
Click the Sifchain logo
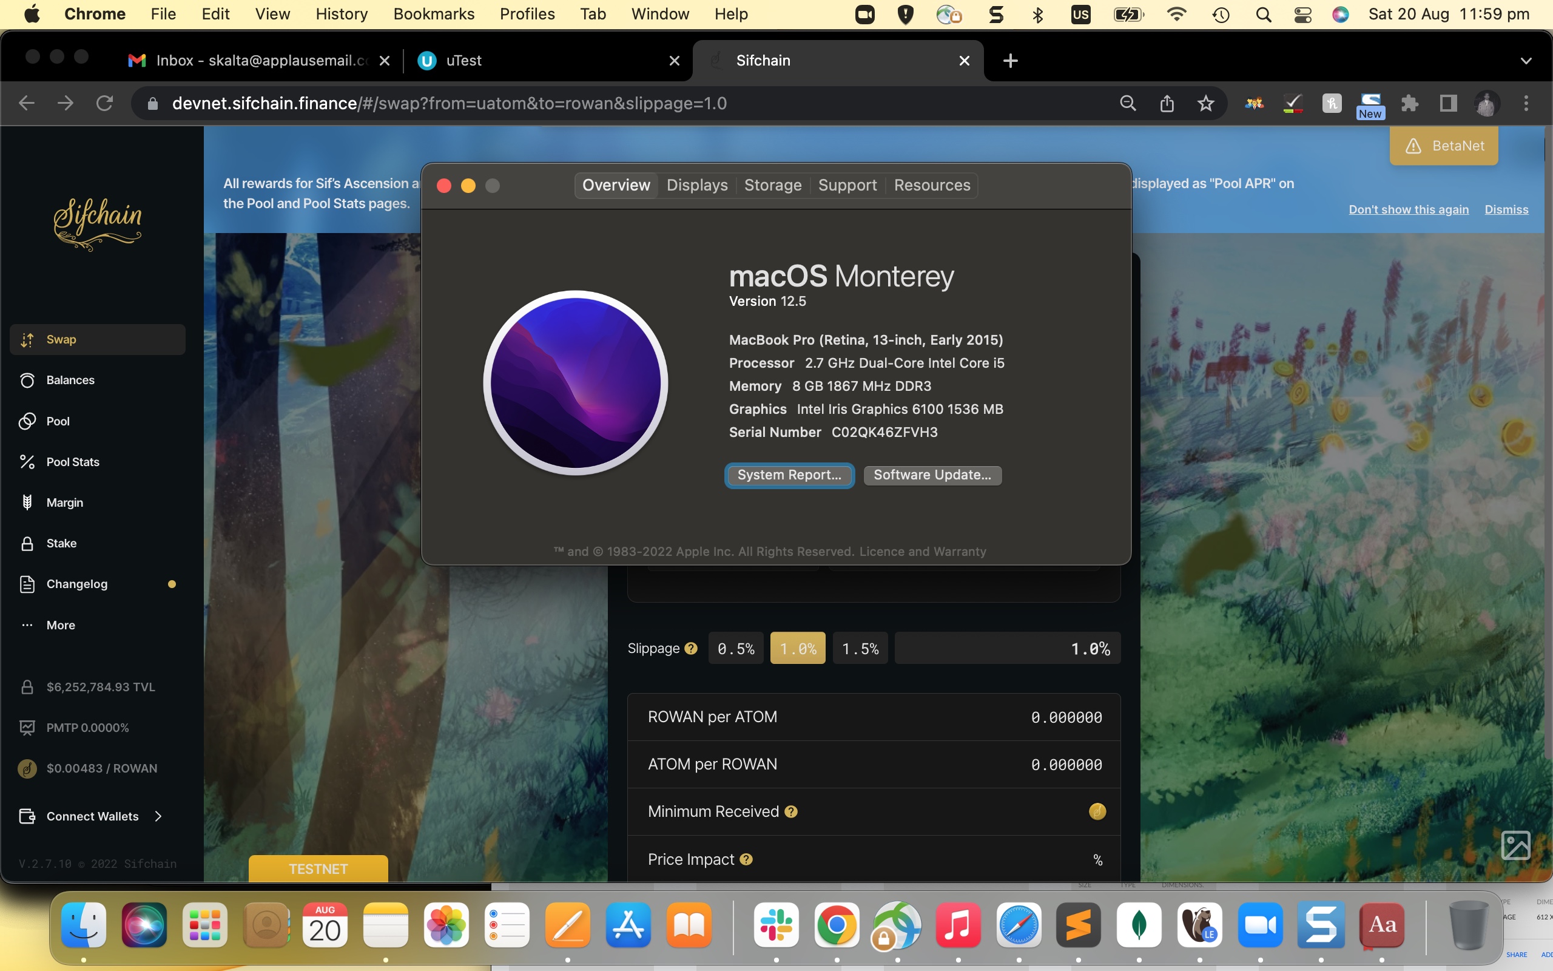coord(98,223)
